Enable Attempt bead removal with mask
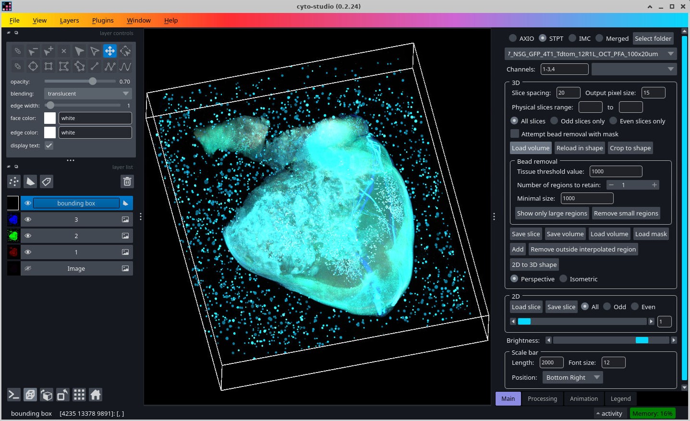This screenshot has height=421, width=690. (x=515, y=134)
